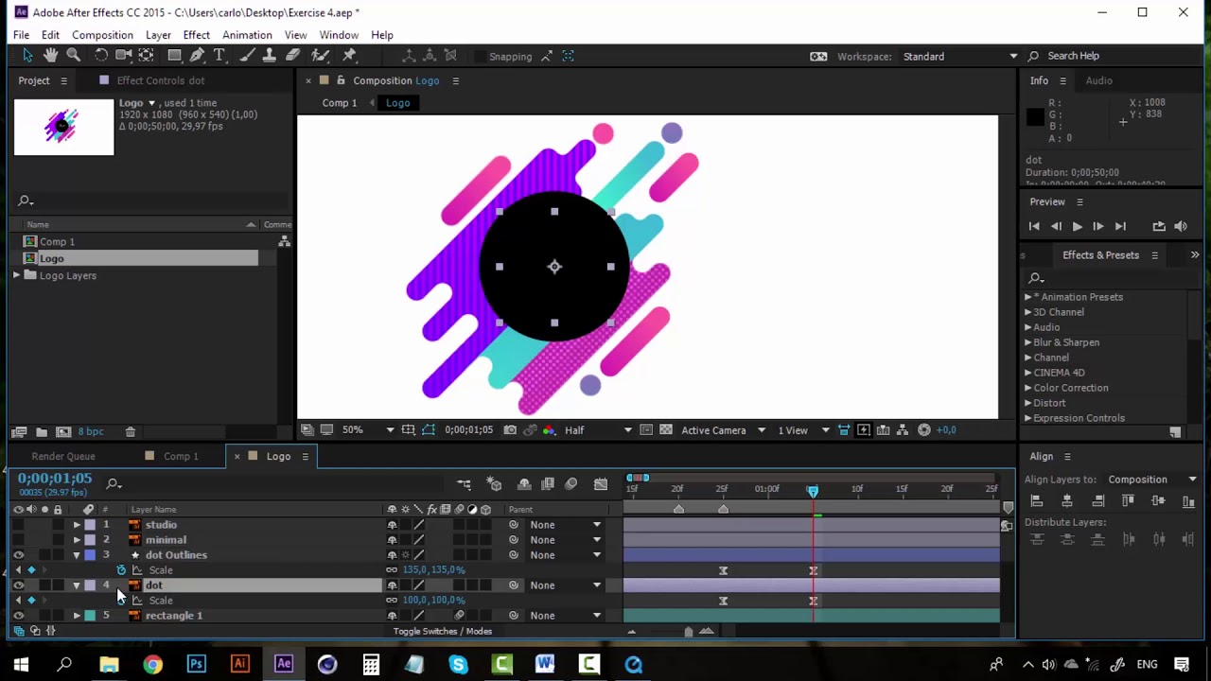
Task: Open the Active Camera dropdown
Action: click(724, 430)
